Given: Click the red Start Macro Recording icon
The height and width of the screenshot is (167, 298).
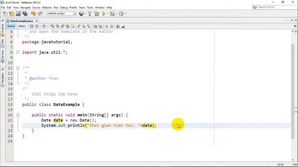Looking at the screenshot, I should [107, 26].
